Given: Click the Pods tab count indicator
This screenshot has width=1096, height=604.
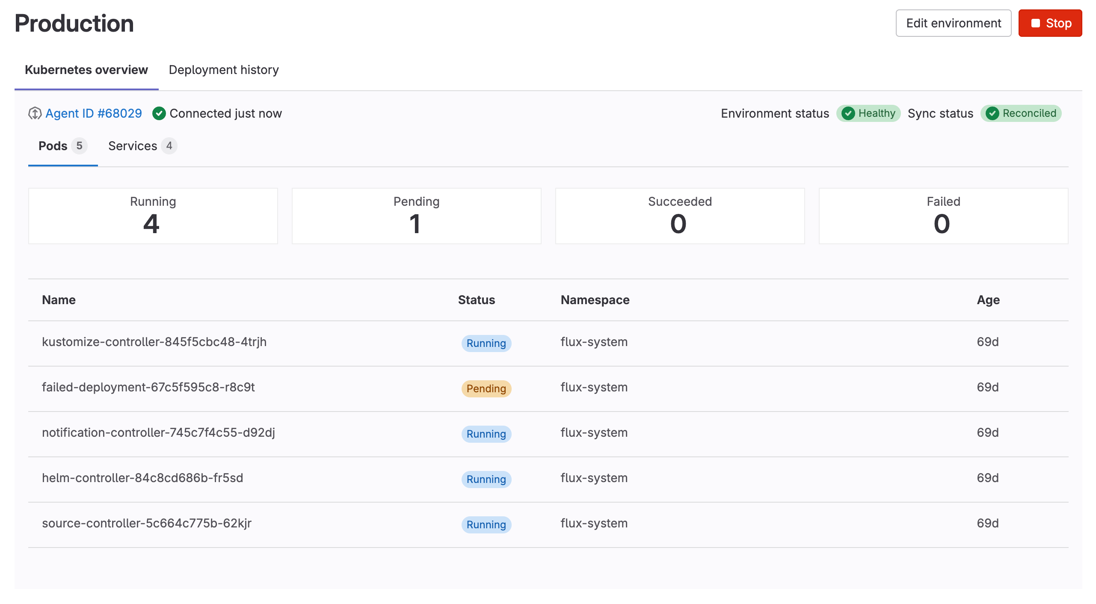Looking at the screenshot, I should (x=80, y=146).
